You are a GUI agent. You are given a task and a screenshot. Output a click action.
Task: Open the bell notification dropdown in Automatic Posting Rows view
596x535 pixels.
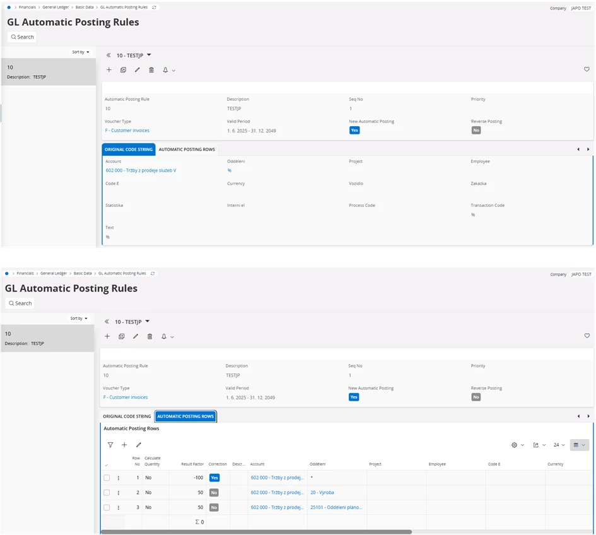click(x=167, y=336)
